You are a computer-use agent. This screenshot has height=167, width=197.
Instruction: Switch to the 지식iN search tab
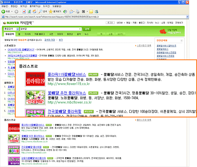click(28, 34)
